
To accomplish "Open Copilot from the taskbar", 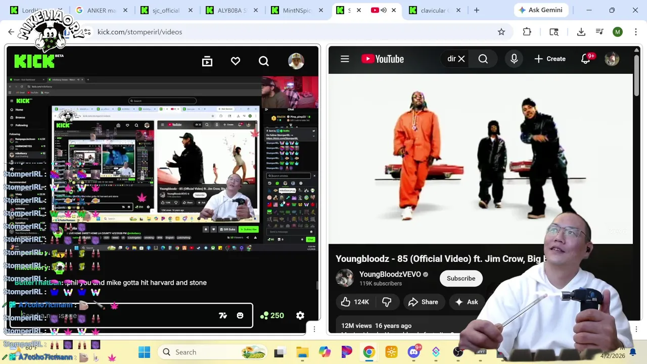I will tap(325, 352).
